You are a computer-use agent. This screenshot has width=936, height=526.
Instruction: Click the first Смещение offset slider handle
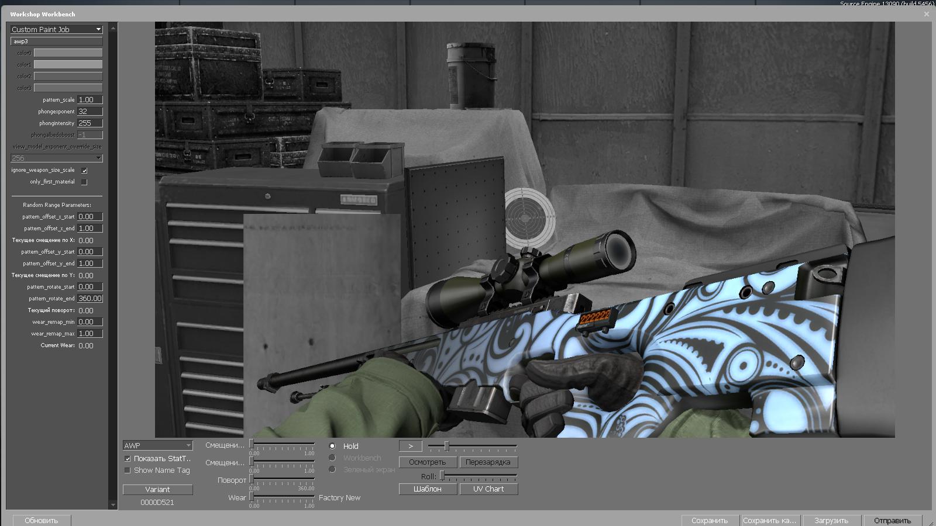[x=252, y=444]
